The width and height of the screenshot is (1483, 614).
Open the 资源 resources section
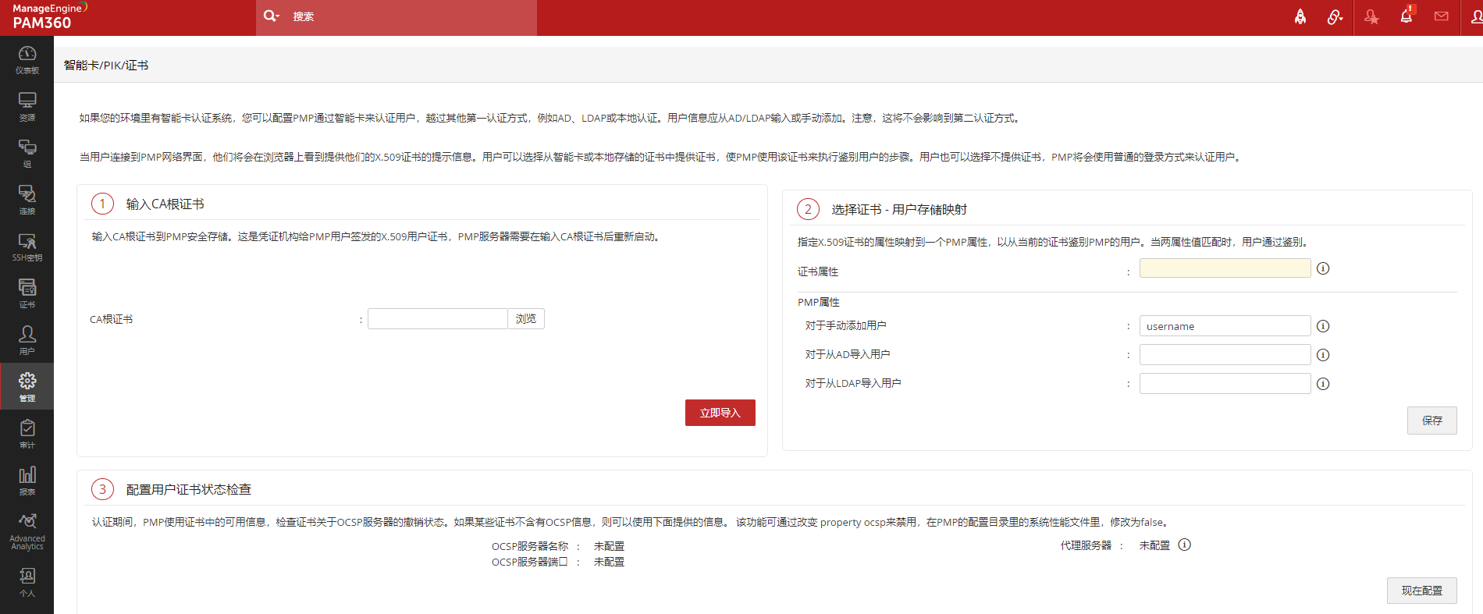click(x=27, y=106)
